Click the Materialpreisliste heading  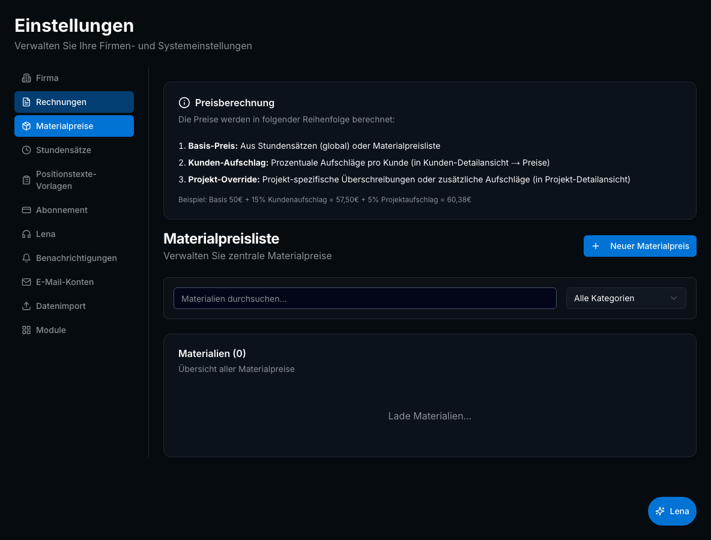[221, 239]
